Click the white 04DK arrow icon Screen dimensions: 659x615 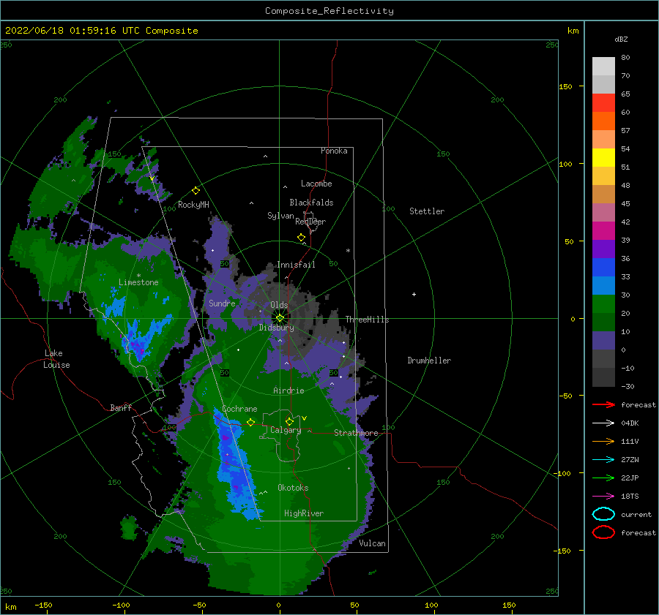[603, 423]
